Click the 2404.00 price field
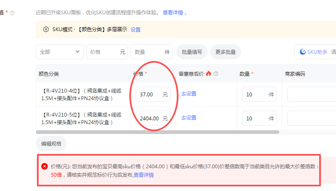This screenshot has width=336, height=191. pyautogui.click(x=150, y=118)
